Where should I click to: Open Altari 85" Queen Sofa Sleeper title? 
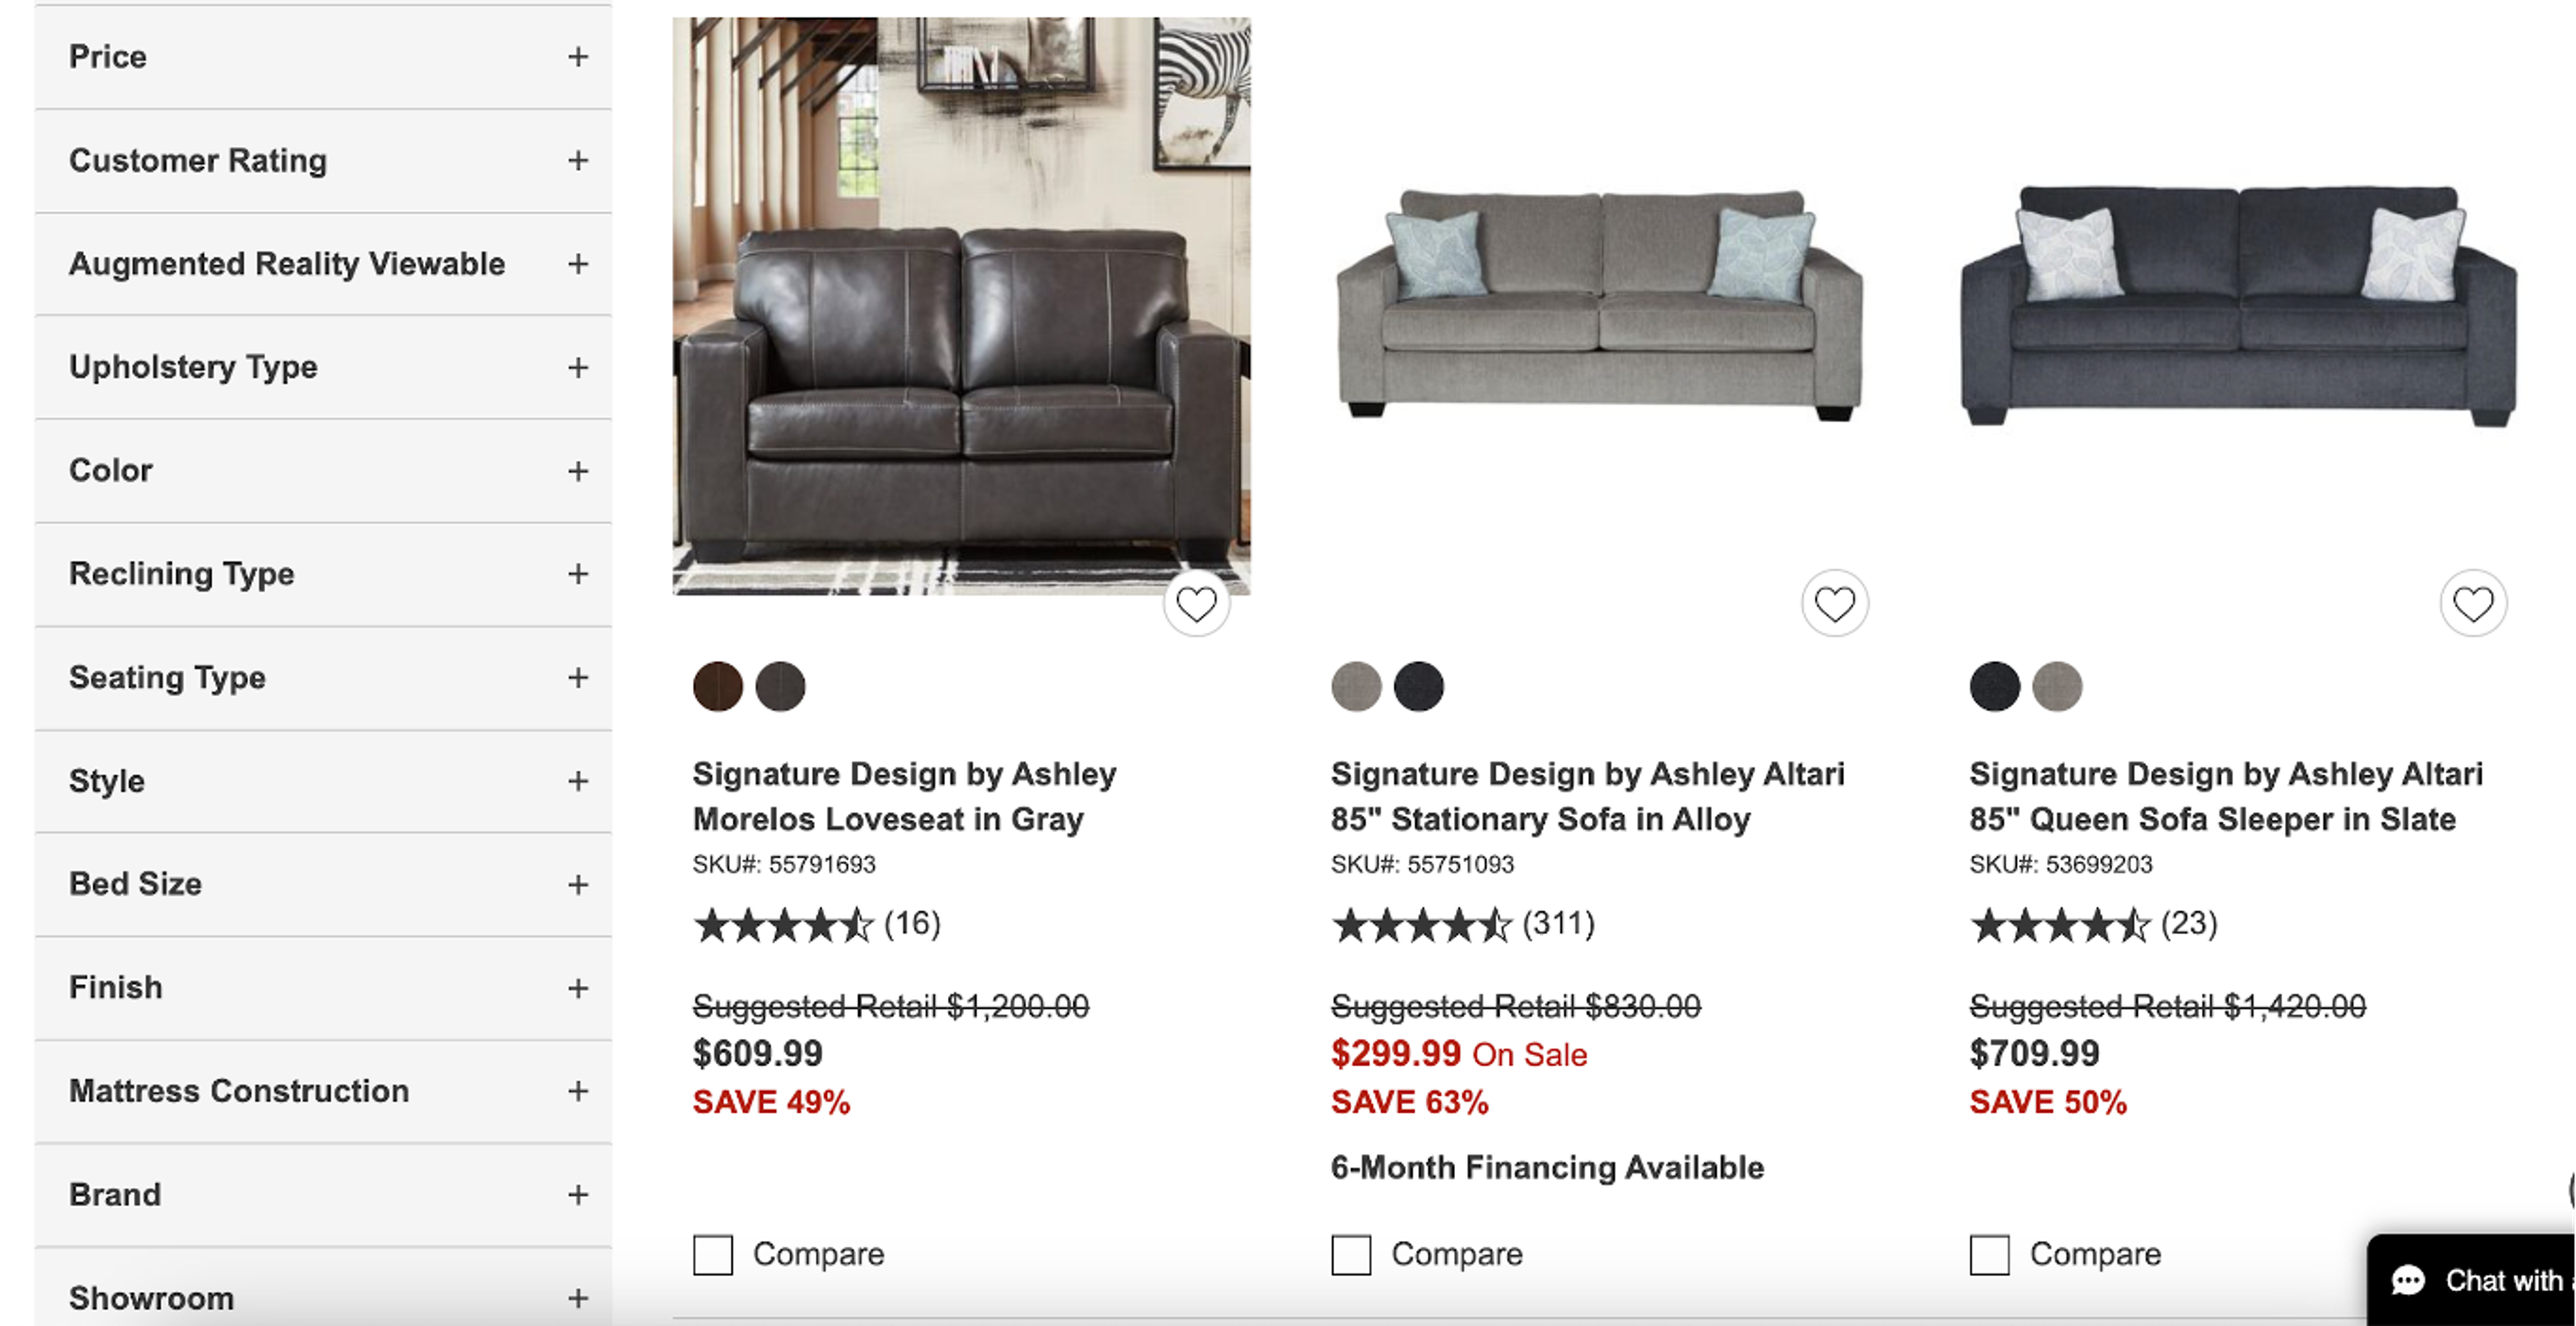pyautogui.click(x=2225, y=796)
